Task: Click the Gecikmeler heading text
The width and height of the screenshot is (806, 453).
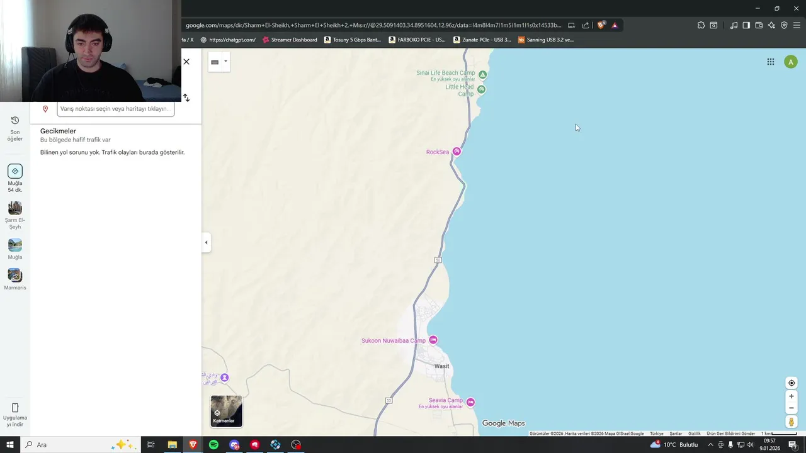Action: coord(58,131)
